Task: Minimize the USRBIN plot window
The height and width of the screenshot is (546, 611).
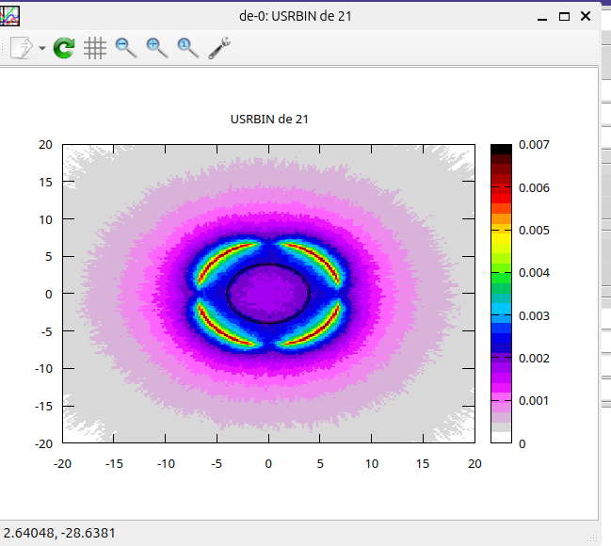Action: [x=541, y=17]
